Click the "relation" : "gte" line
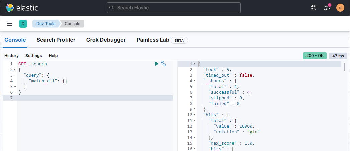This screenshot has height=151, width=350. 237,132
